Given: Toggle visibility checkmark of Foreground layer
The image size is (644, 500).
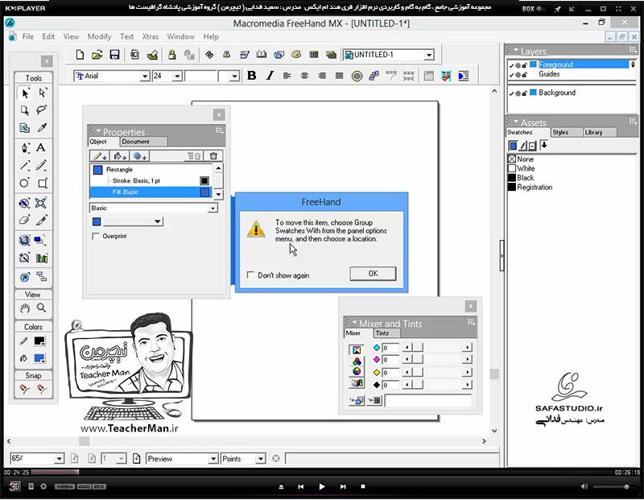Looking at the screenshot, I should point(511,65).
